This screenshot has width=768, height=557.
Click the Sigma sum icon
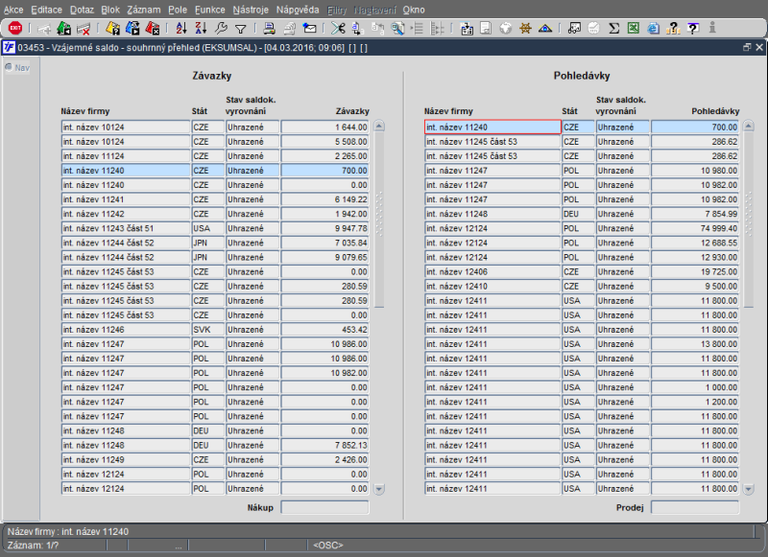click(x=614, y=29)
